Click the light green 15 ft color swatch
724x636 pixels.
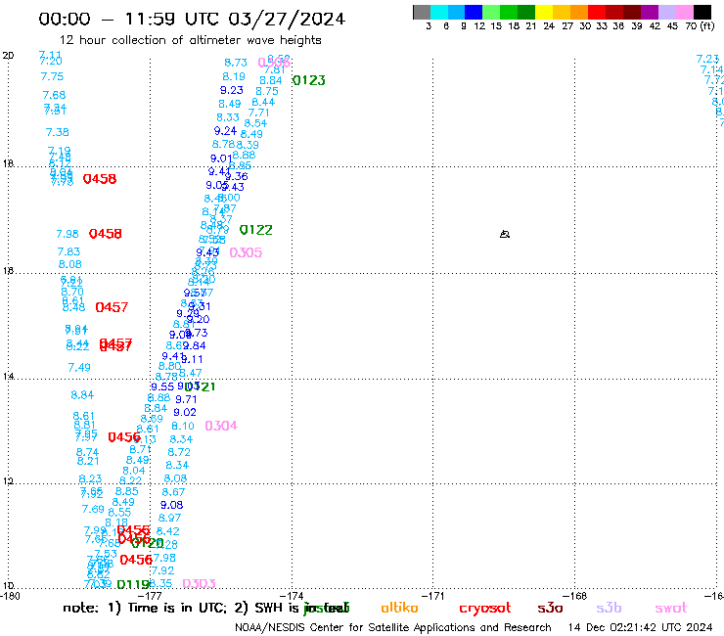491,12
